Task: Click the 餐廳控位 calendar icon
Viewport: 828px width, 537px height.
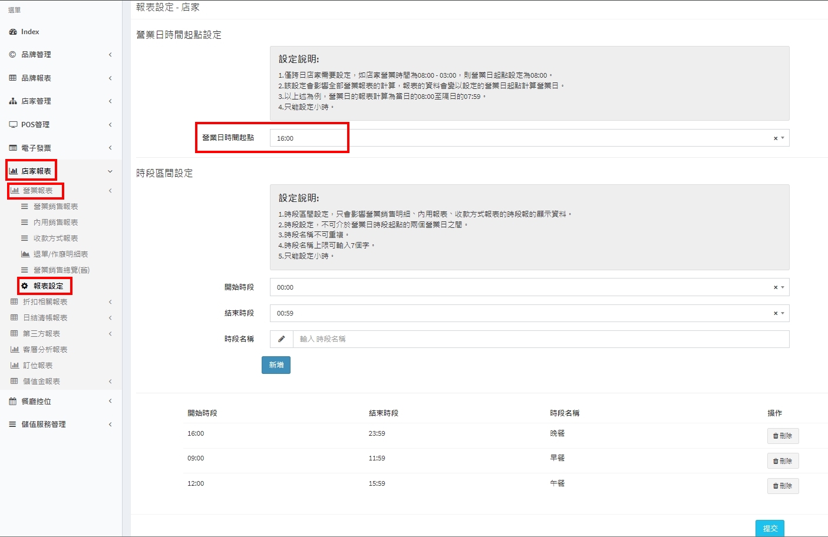Action: pos(13,402)
